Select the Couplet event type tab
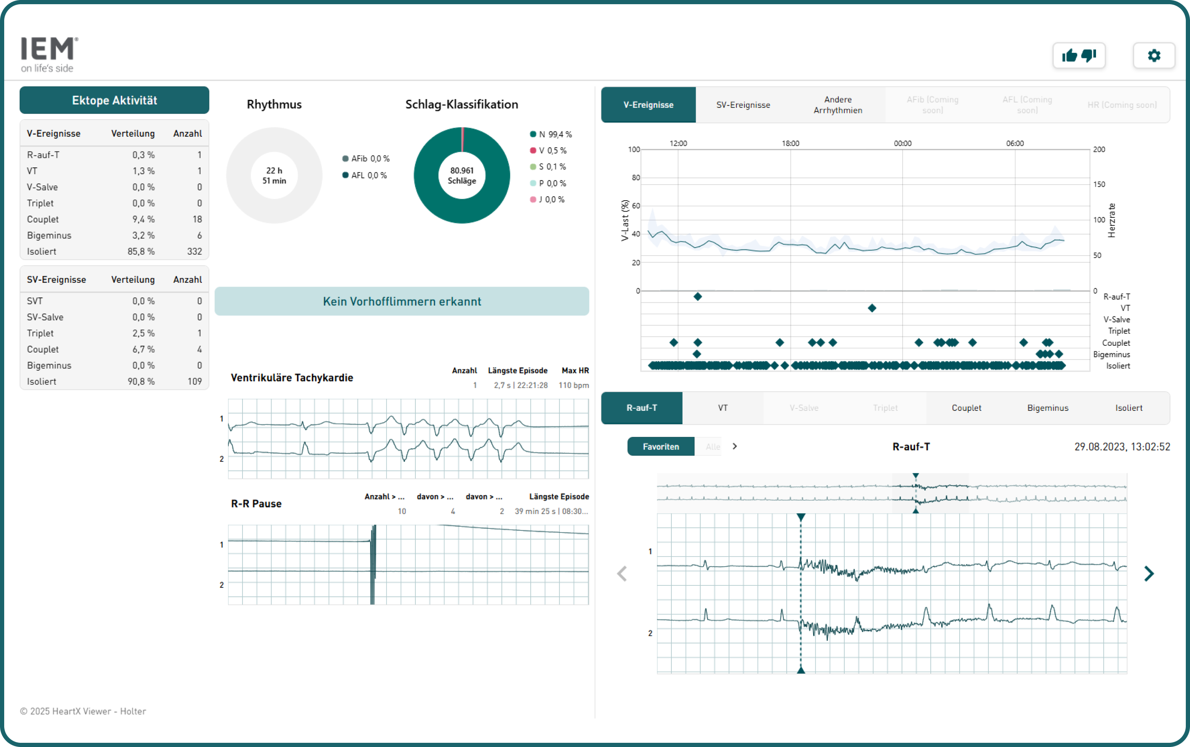This screenshot has width=1190, height=747. pos(966,408)
